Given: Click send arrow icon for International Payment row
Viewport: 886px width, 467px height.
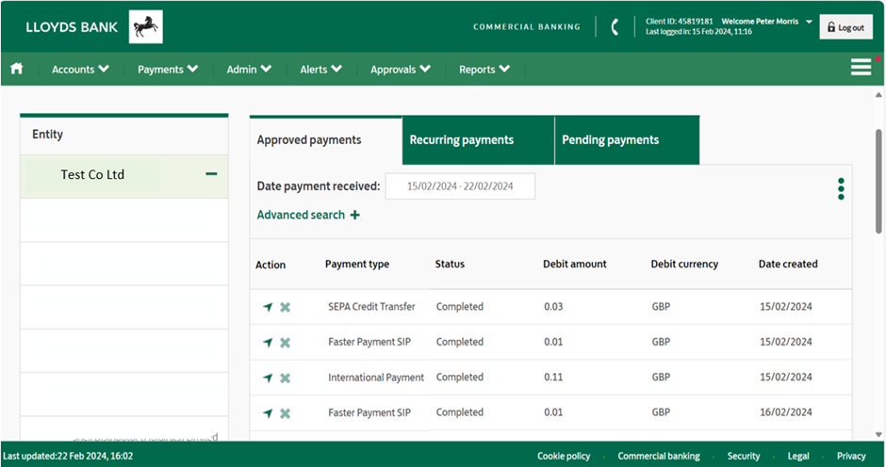Looking at the screenshot, I should click(x=268, y=378).
